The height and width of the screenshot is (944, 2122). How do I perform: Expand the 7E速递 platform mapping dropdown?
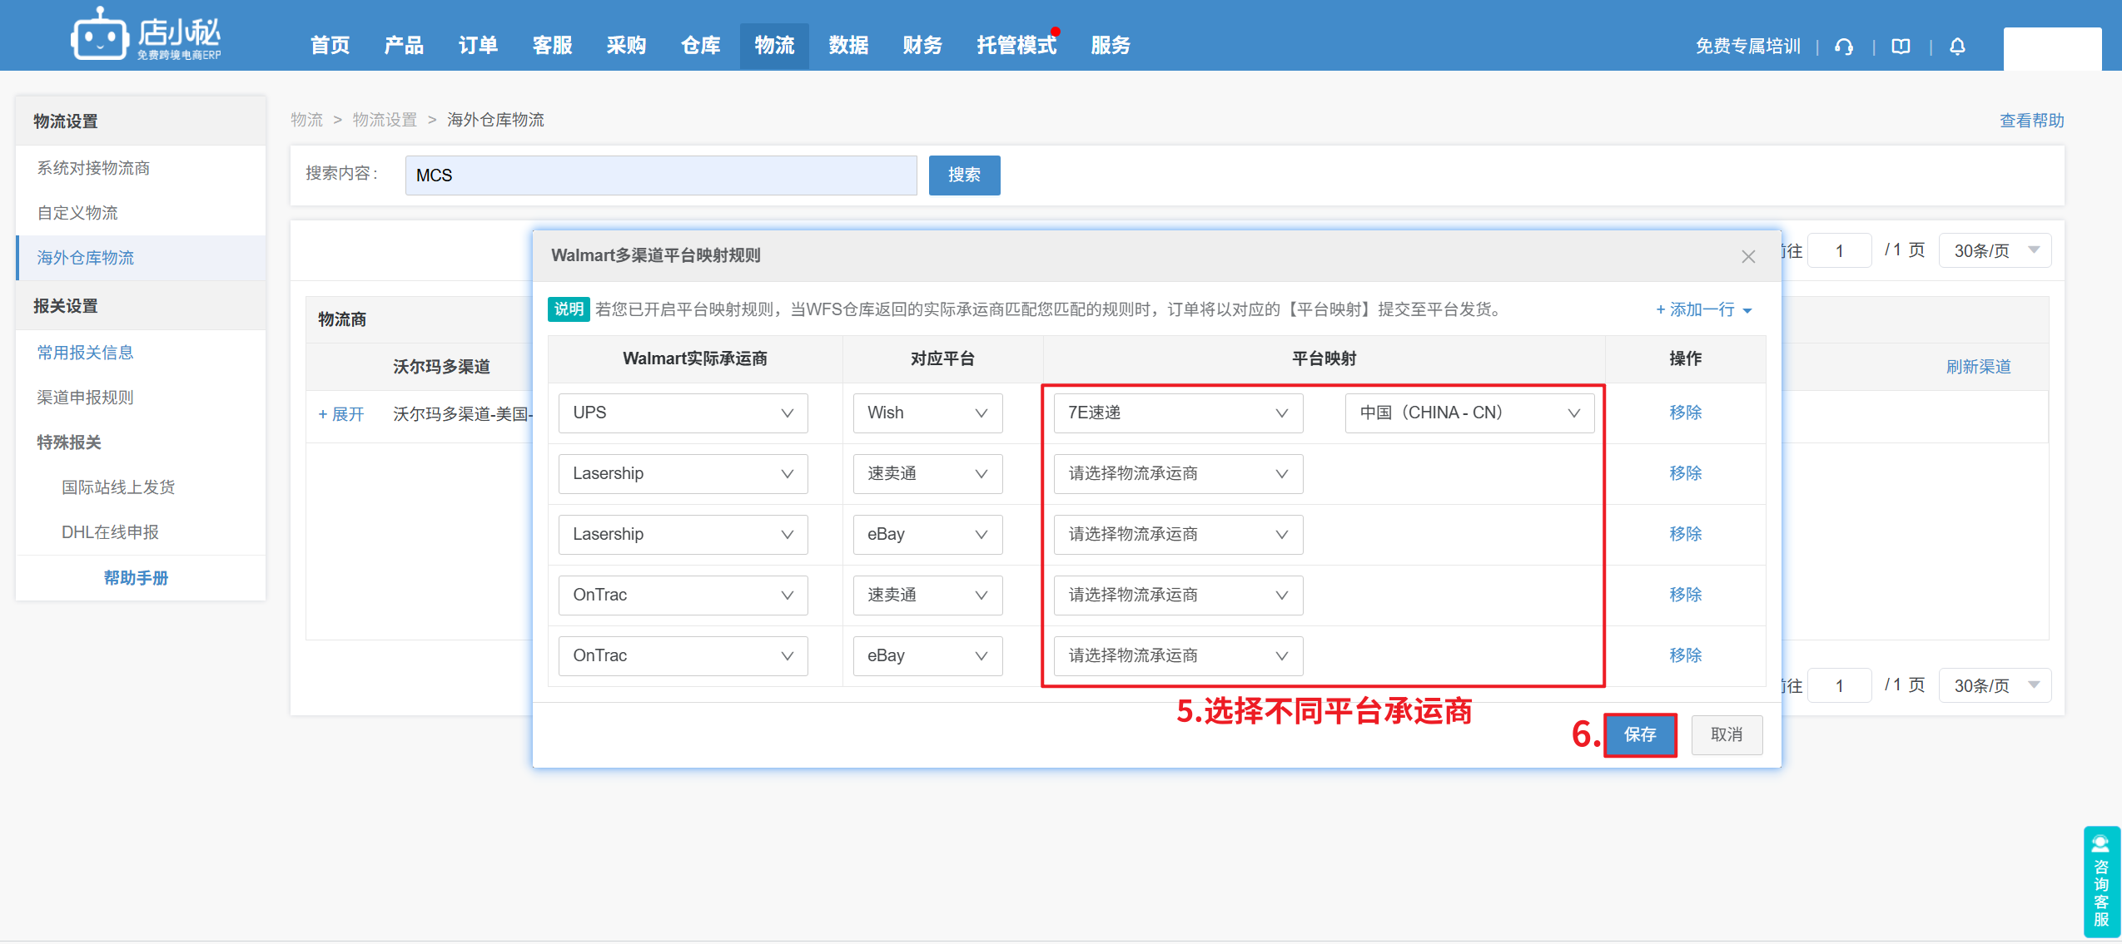point(1177,413)
